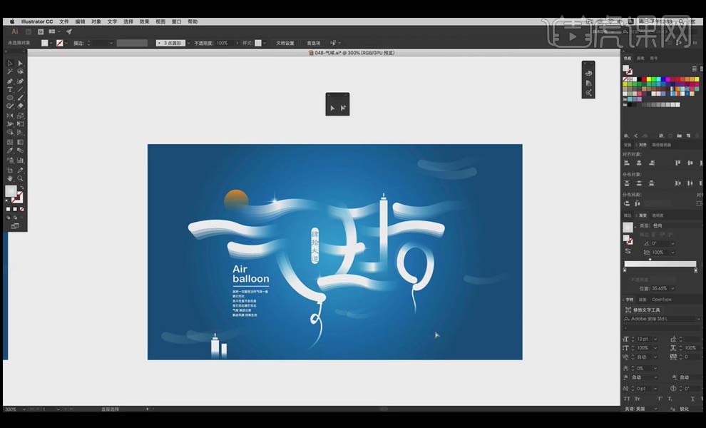706x428 pixels.
Task: Click the gradient slider bar
Action: [660, 264]
